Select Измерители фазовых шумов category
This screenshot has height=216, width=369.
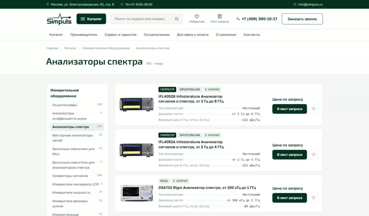[77, 203]
